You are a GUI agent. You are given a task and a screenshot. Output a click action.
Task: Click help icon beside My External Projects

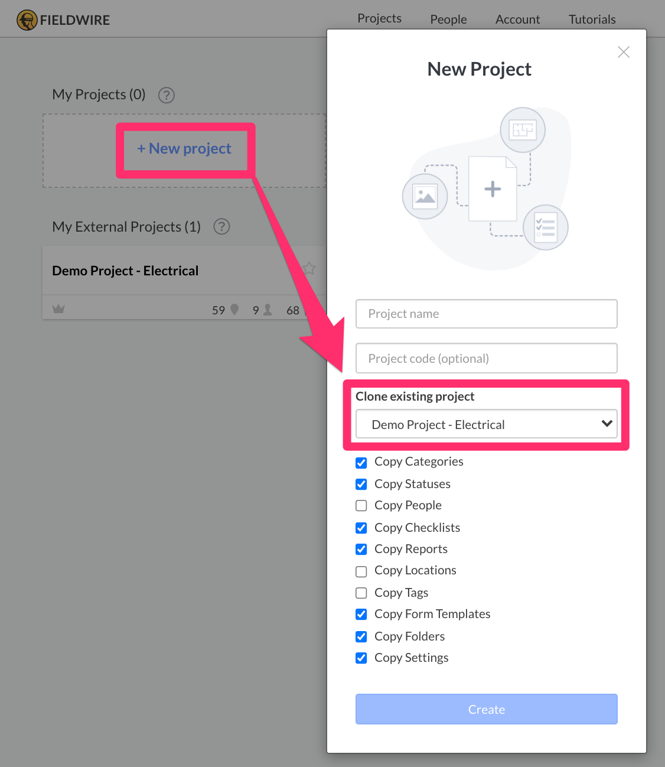pyautogui.click(x=221, y=227)
